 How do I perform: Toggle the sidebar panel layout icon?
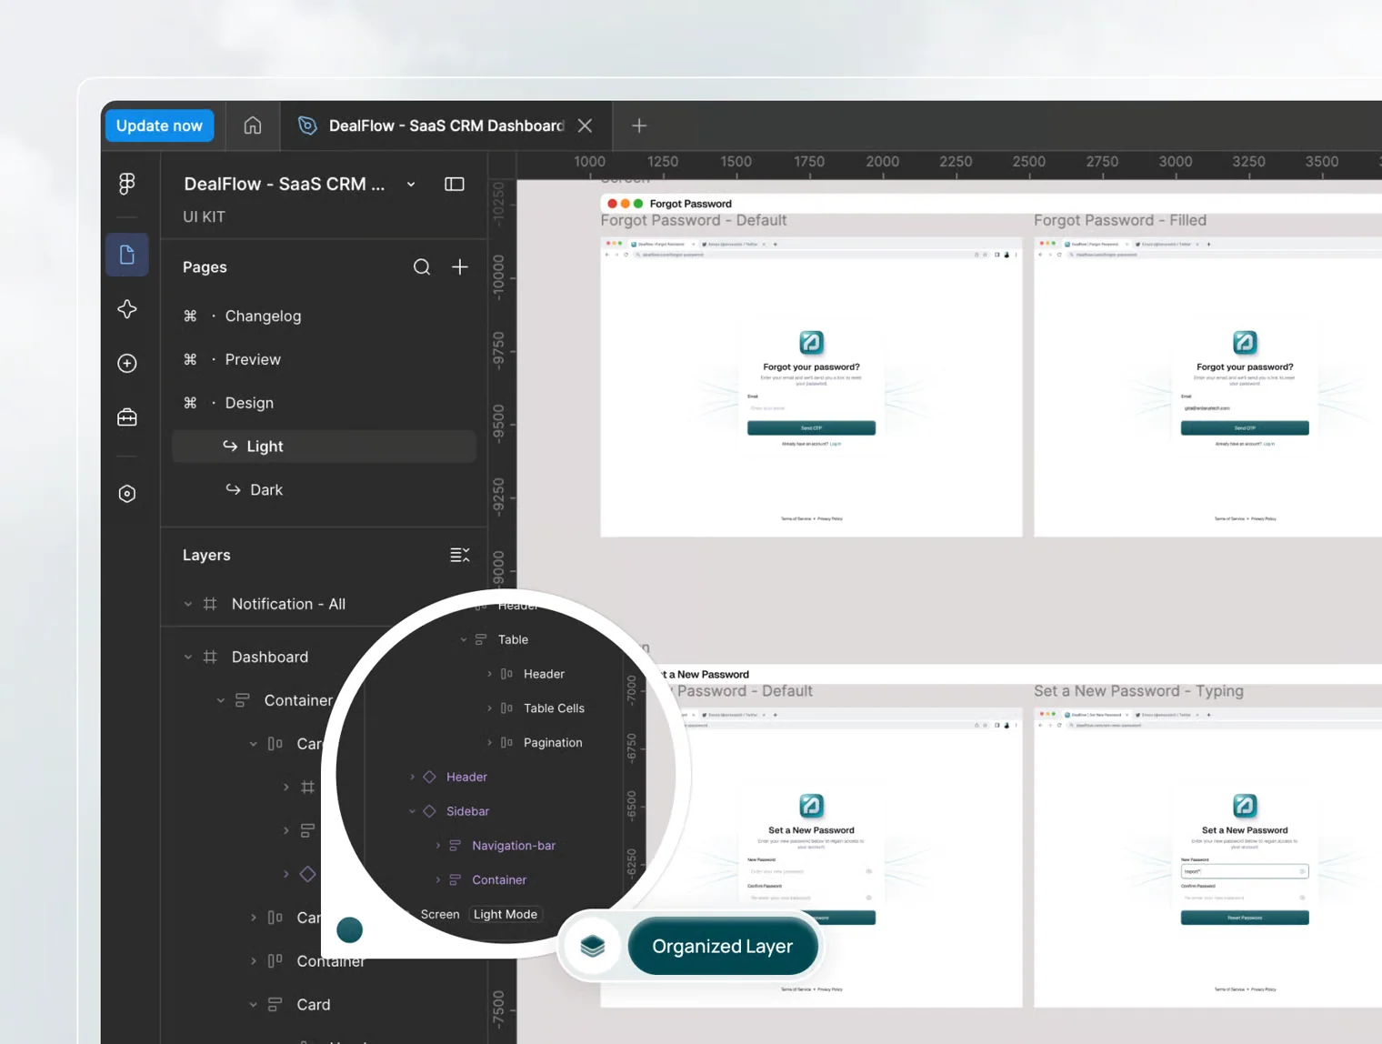(455, 184)
